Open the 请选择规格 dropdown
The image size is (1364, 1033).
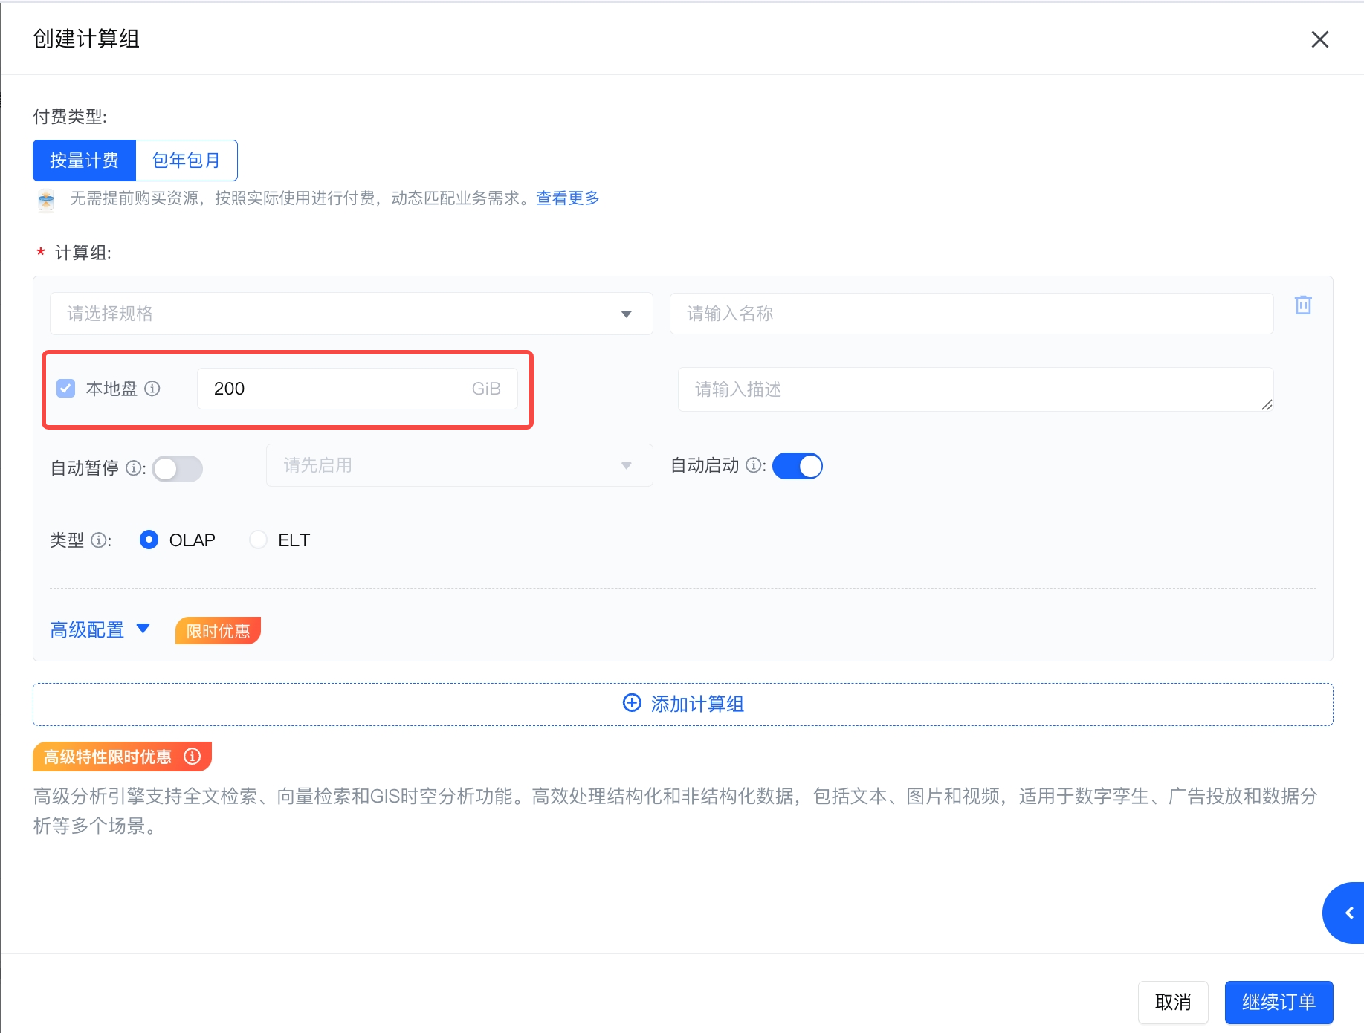pyautogui.click(x=352, y=314)
